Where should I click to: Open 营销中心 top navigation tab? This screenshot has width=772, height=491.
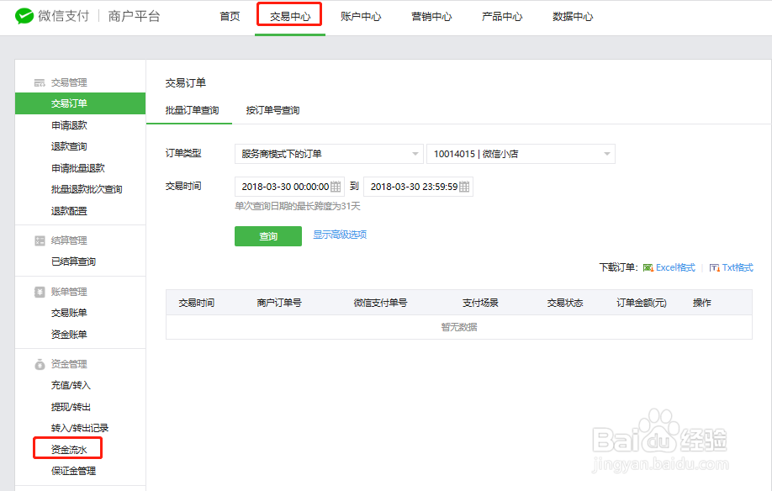click(x=431, y=17)
